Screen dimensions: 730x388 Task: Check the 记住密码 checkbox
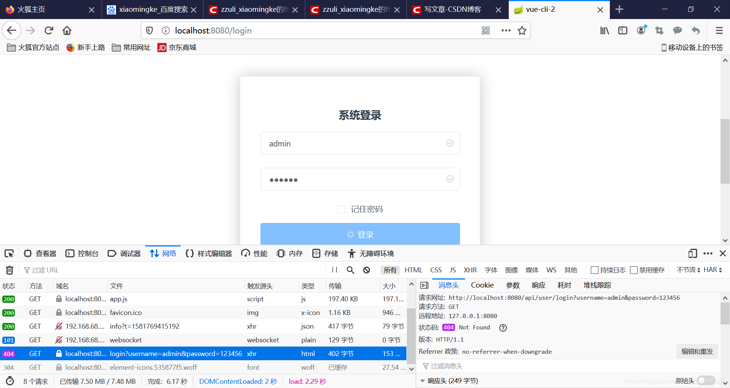341,209
